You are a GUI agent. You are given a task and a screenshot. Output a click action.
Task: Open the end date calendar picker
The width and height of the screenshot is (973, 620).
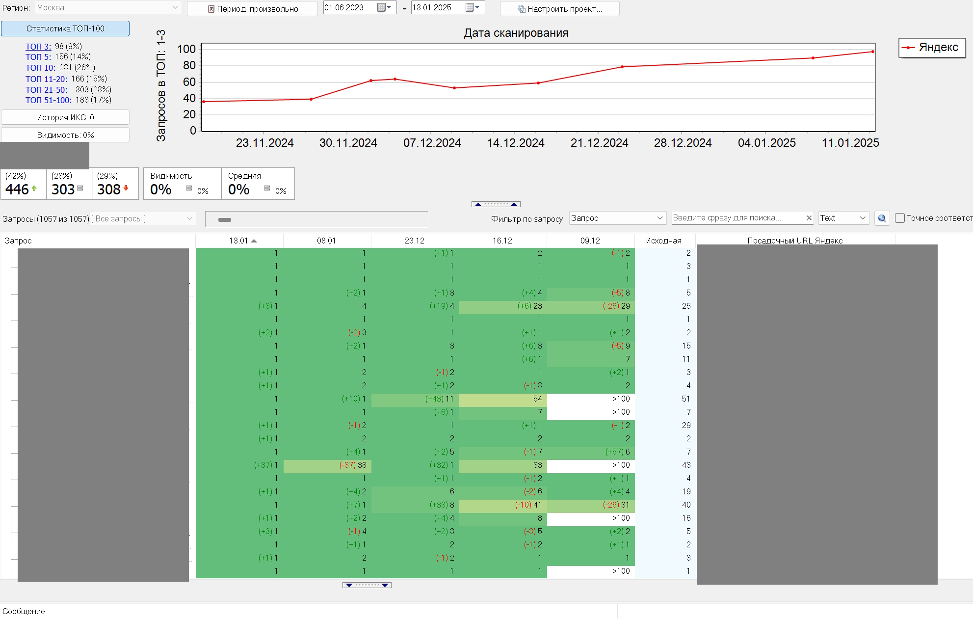point(472,7)
